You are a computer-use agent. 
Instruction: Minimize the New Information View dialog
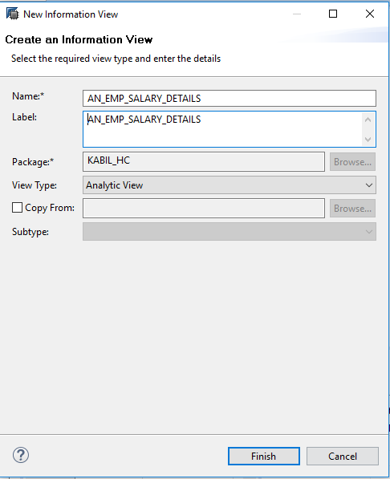(x=297, y=14)
